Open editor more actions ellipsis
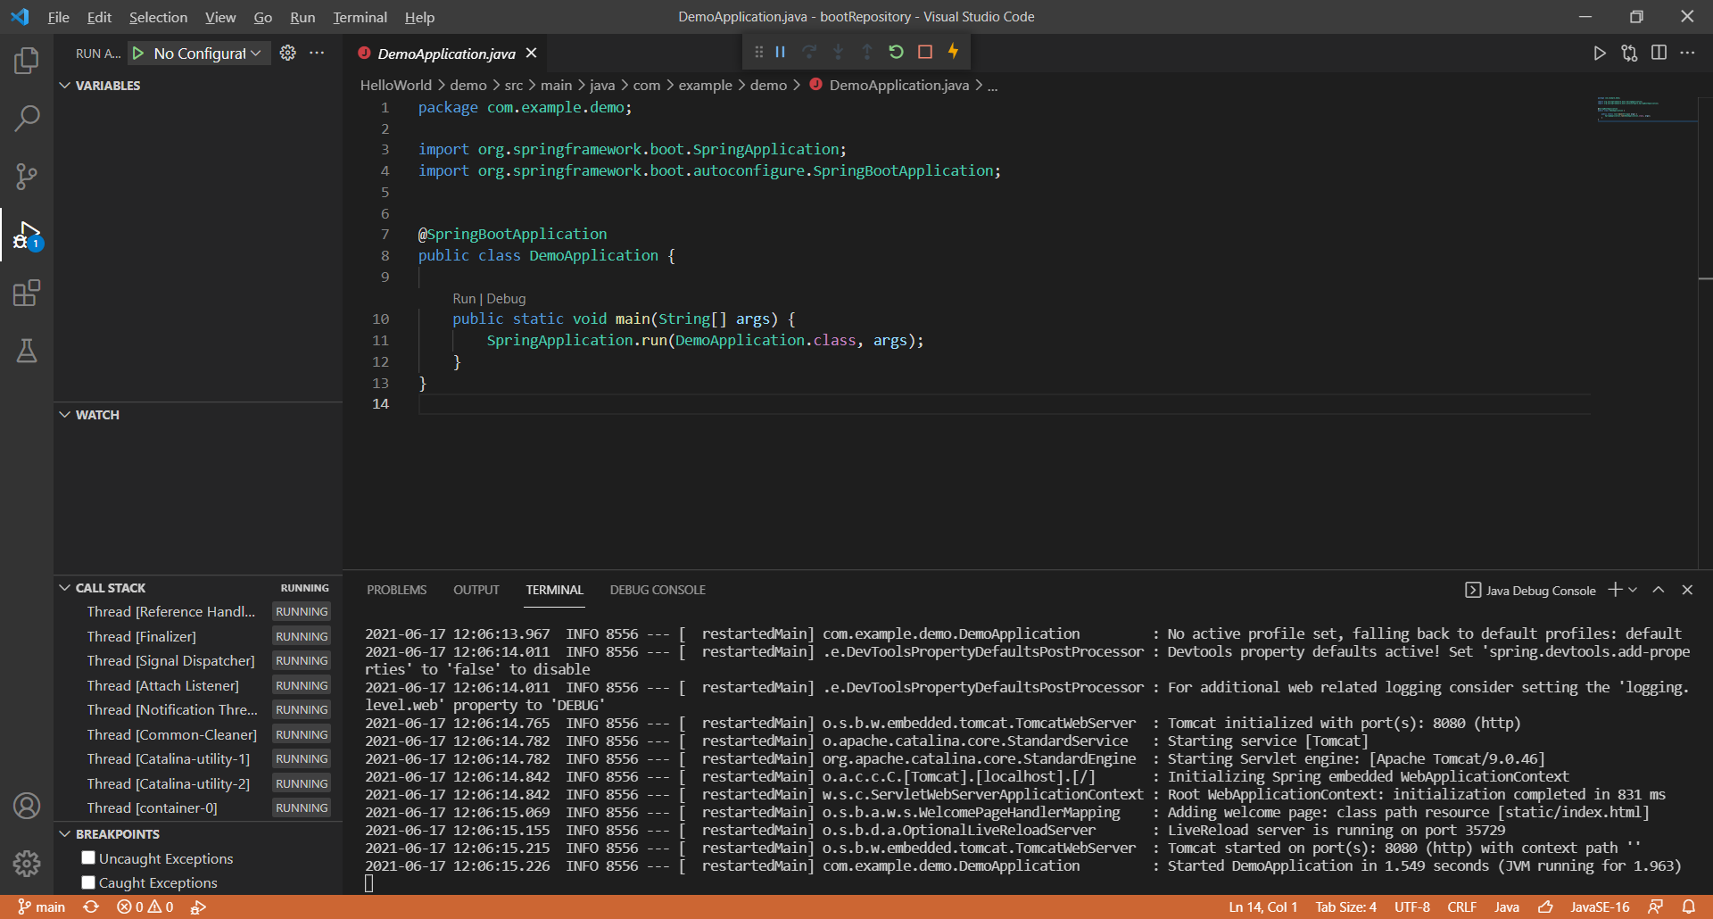1713x919 pixels. [1687, 54]
